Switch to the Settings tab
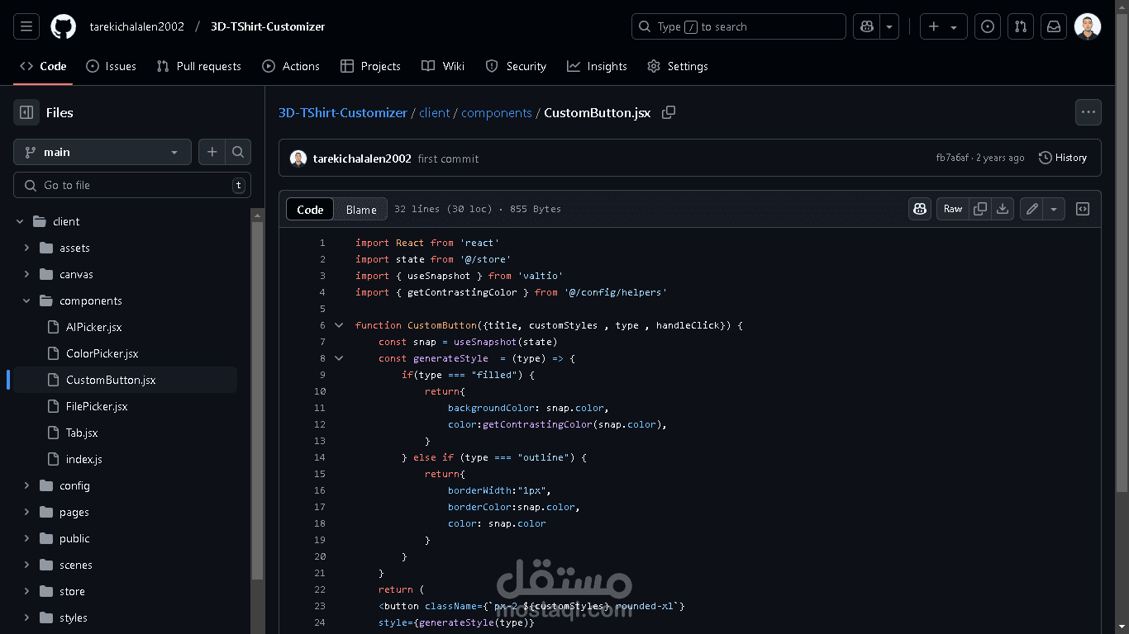Screen dimensions: 1129x634 tap(678, 66)
